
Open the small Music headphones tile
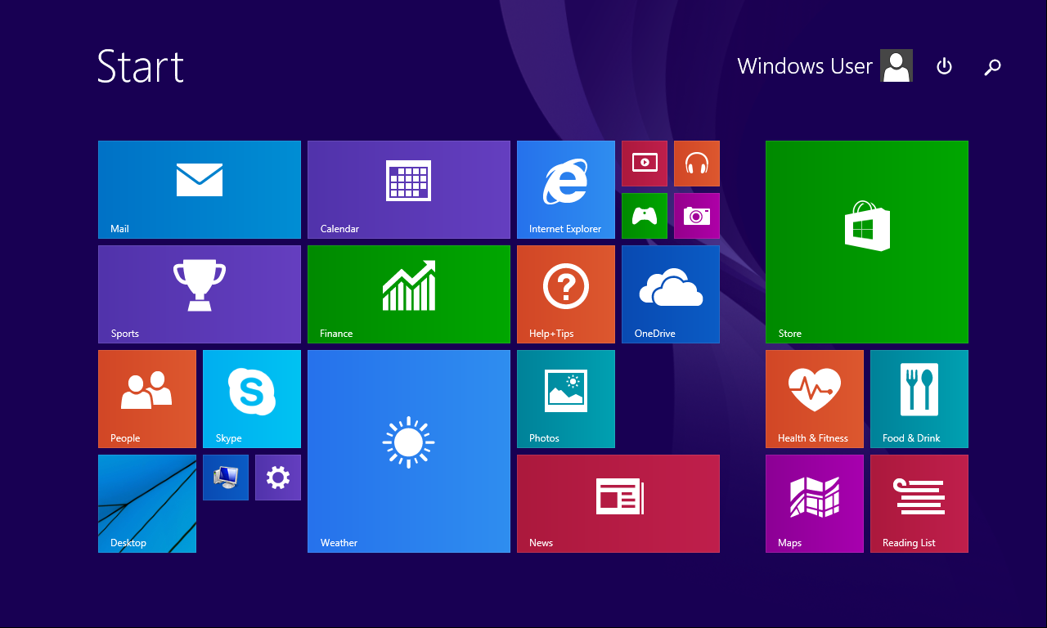pos(697,164)
